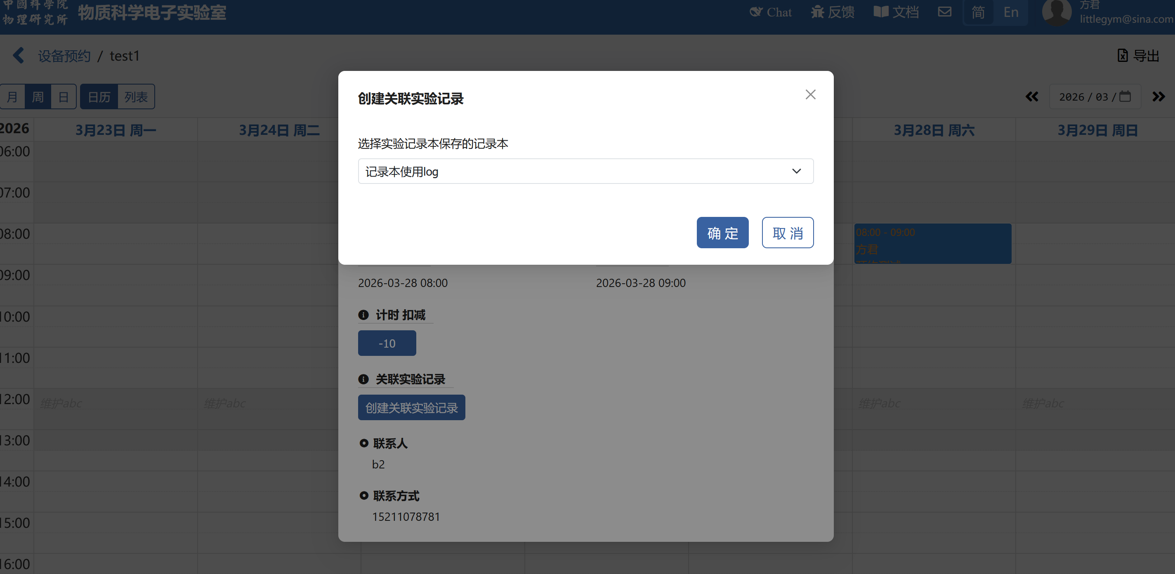1175x574 pixels.
Task: Select the 月 month view tab
Action: (13, 96)
